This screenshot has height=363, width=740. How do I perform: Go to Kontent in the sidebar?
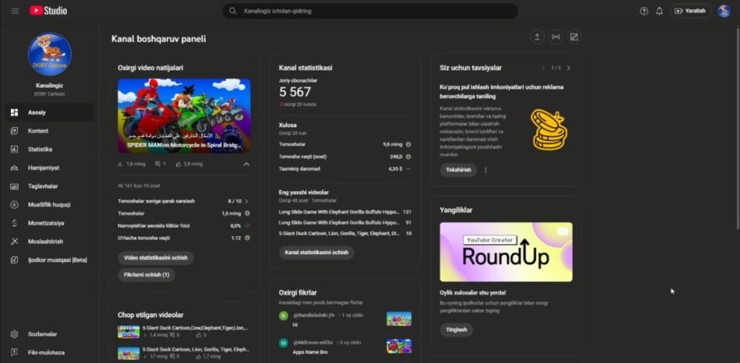point(49,131)
